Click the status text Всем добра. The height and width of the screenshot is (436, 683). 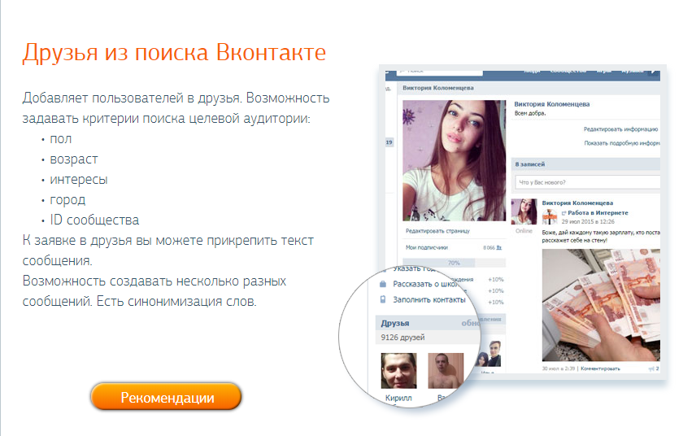point(529,113)
